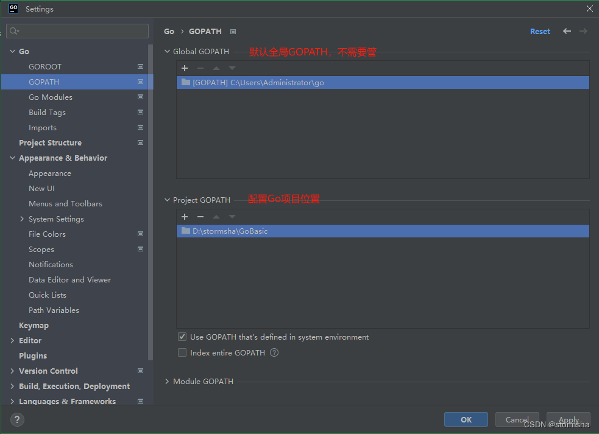
Task: Enable Index entire GOPATH checkbox
Action: (x=182, y=352)
